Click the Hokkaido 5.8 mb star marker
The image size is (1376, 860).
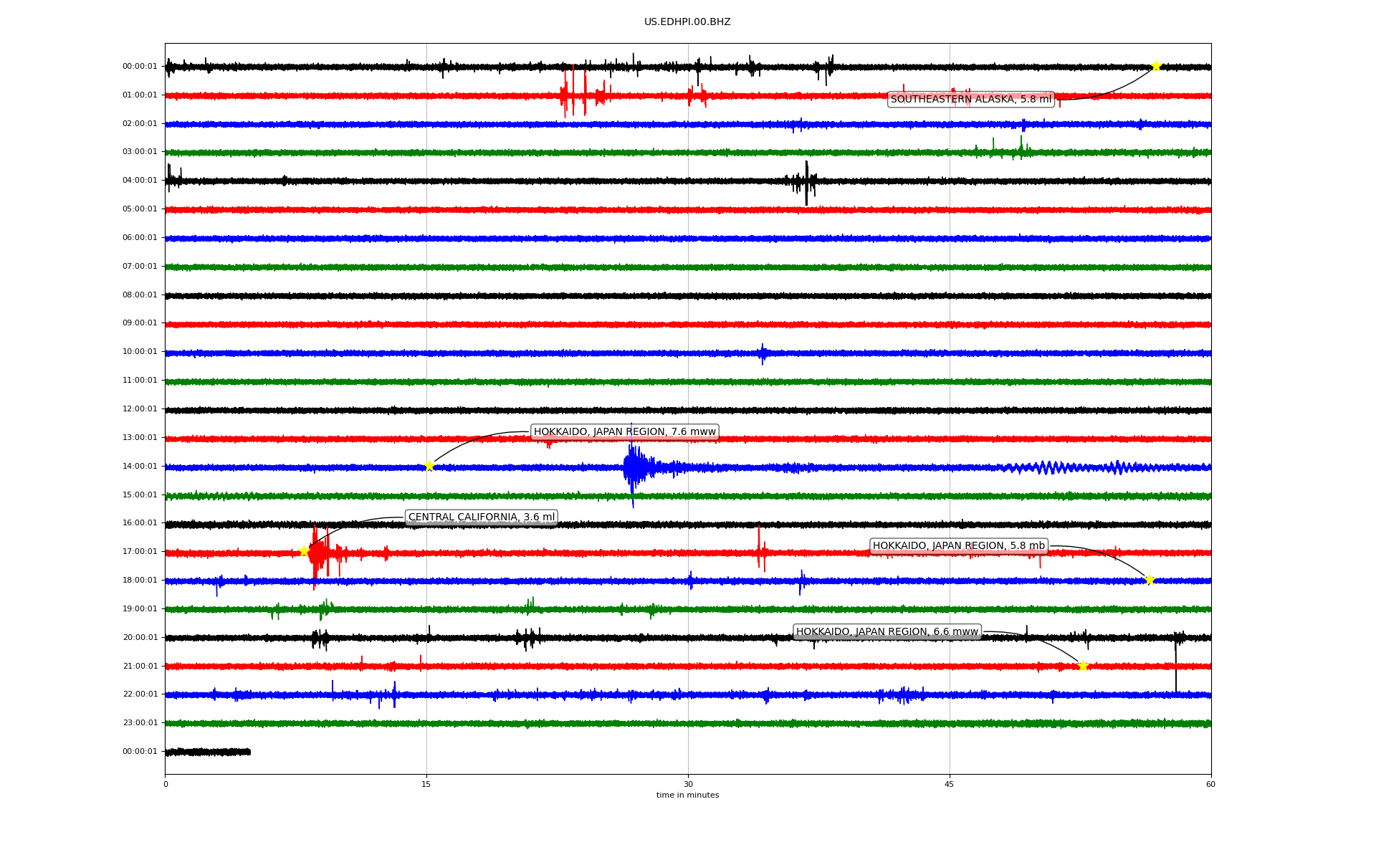click(x=1150, y=580)
